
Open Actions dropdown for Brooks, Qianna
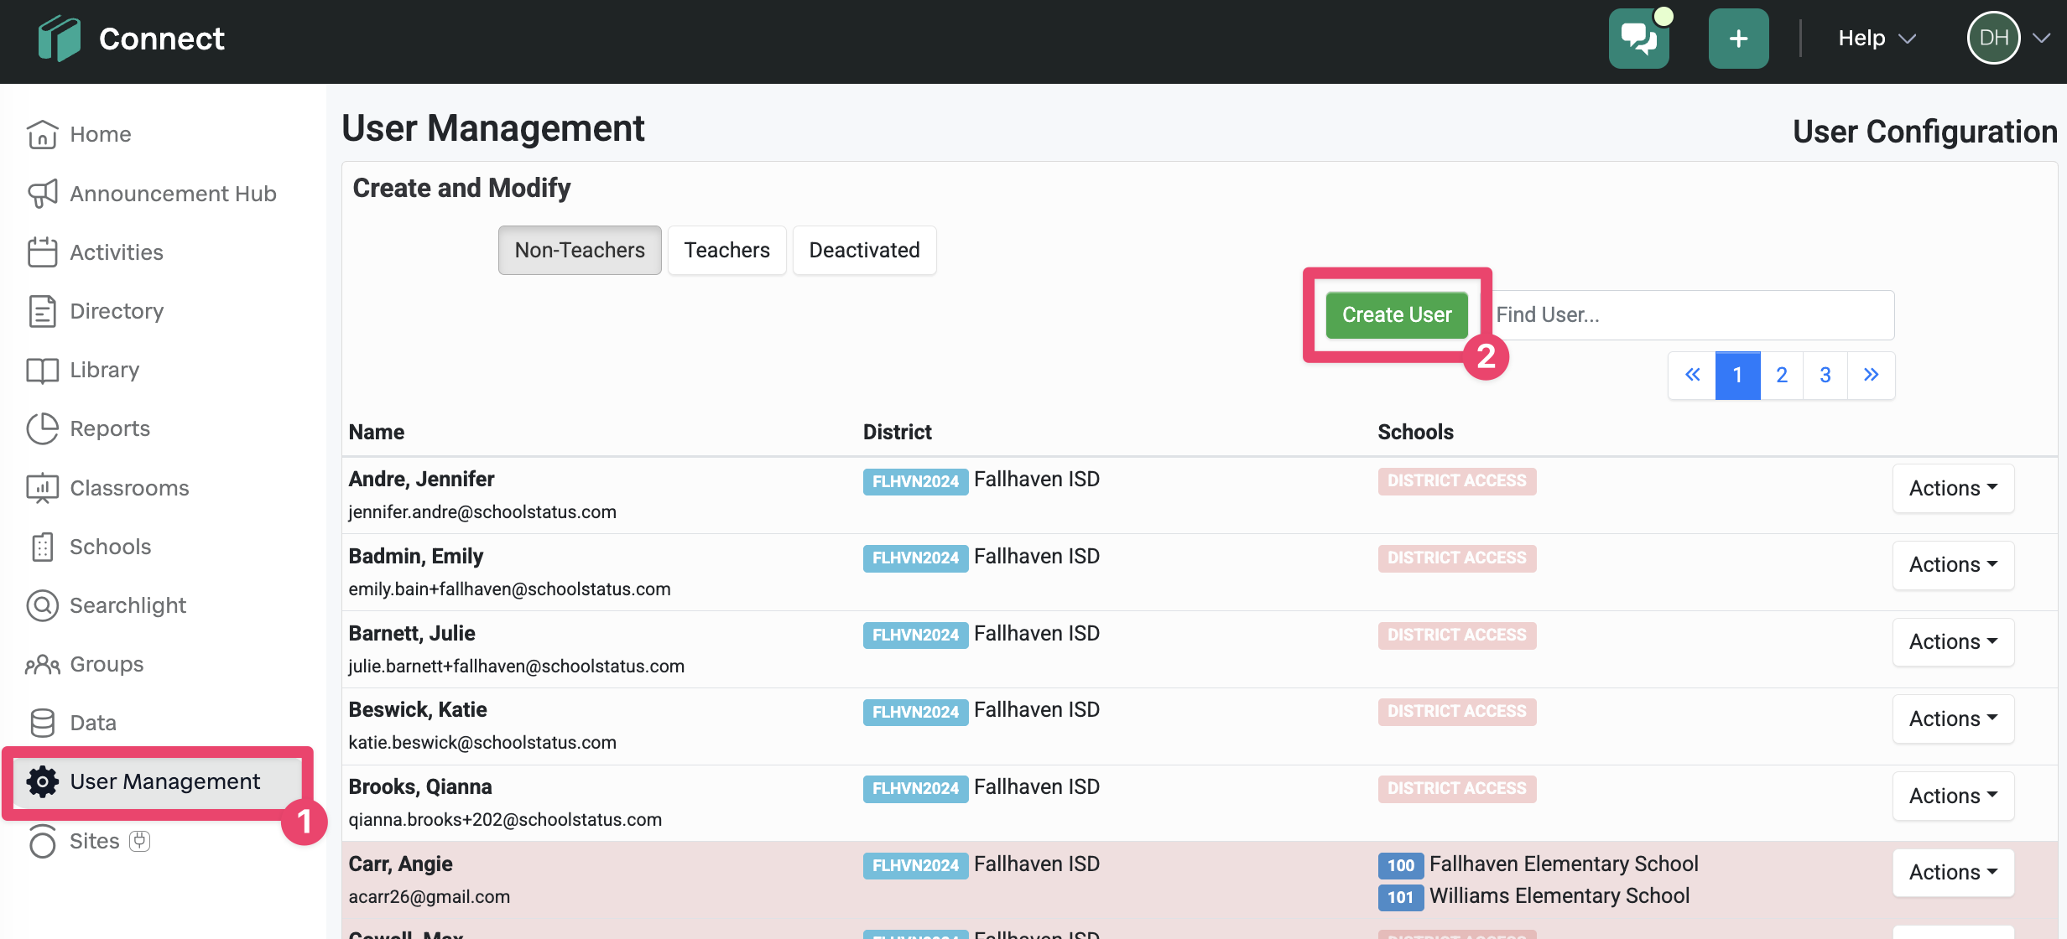pyautogui.click(x=1953, y=796)
